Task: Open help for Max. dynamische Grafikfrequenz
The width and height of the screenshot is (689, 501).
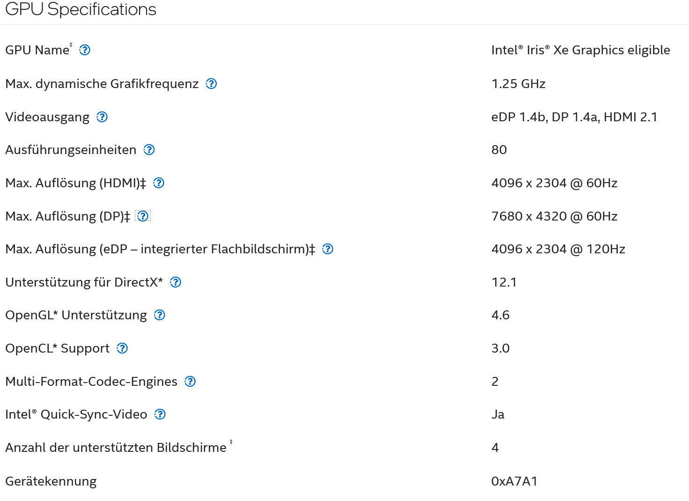Action: 212,84
